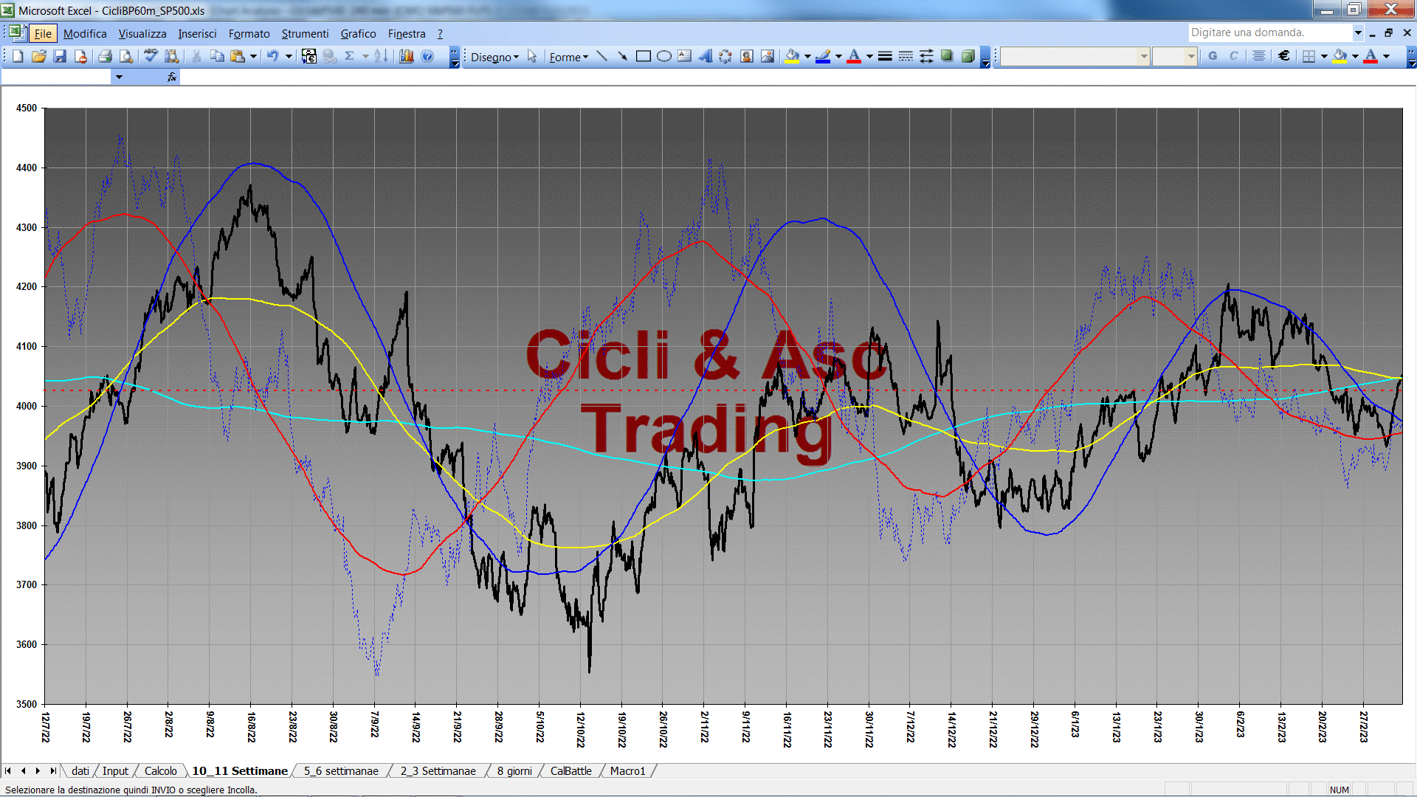The image size is (1417, 797).
Task: Click the Paste clipboard icon
Action: click(238, 56)
